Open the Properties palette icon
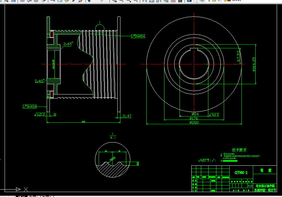 point(145,1)
